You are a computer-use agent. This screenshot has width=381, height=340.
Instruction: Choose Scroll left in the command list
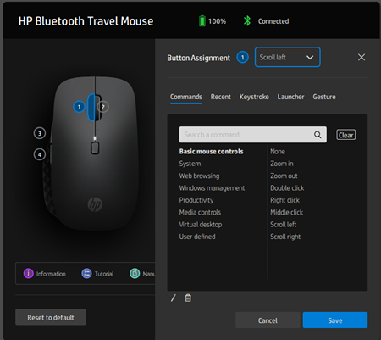click(284, 225)
